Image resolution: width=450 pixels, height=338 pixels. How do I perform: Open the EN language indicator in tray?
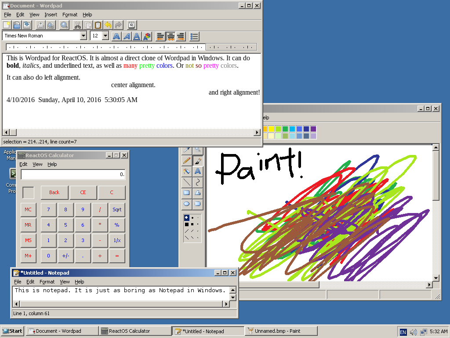[x=403, y=332]
